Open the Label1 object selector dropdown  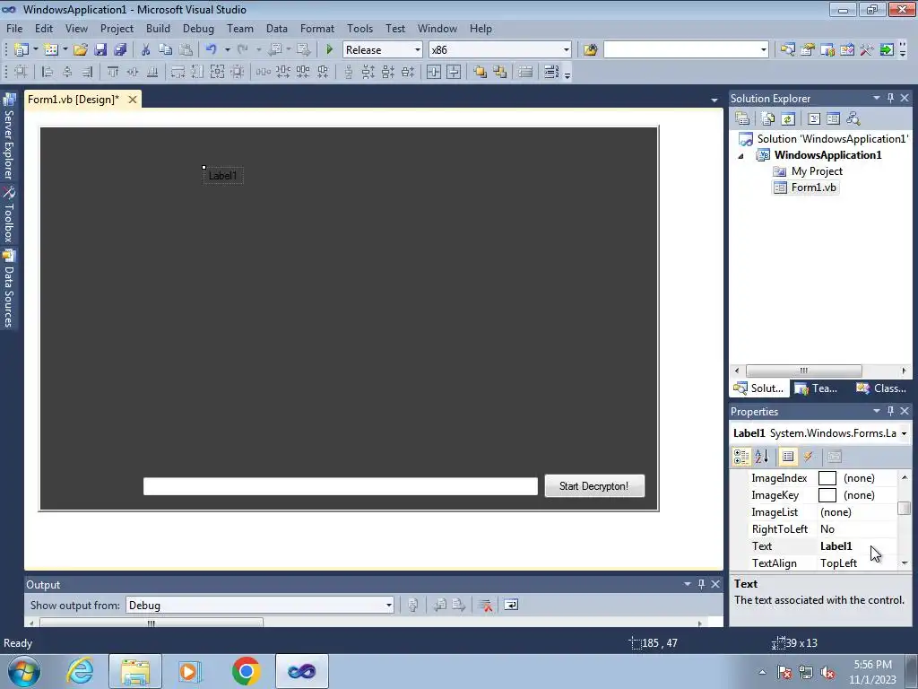[904, 433]
